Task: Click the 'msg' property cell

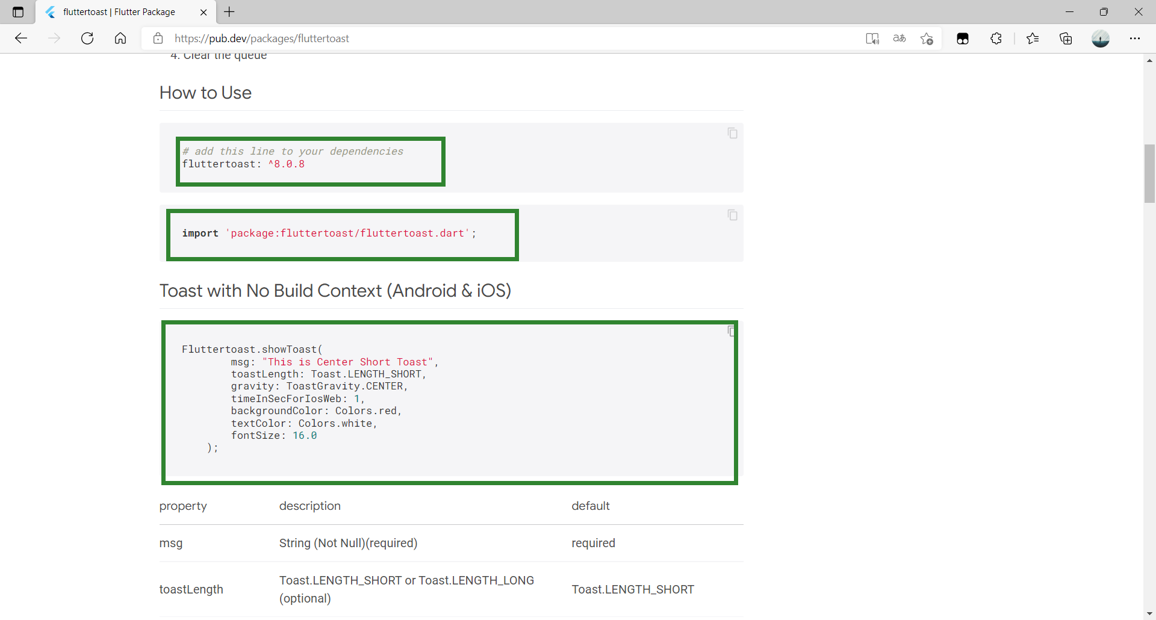Action: (x=171, y=543)
